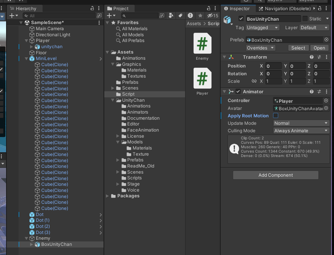Toggle the BoxUnityChan active checkbox

(x=241, y=19)
